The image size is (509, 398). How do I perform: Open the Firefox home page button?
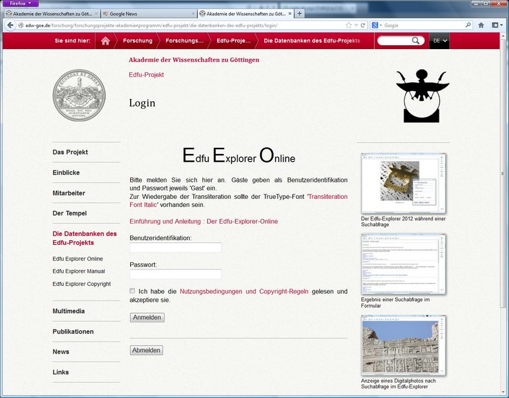tap(481, 25)
